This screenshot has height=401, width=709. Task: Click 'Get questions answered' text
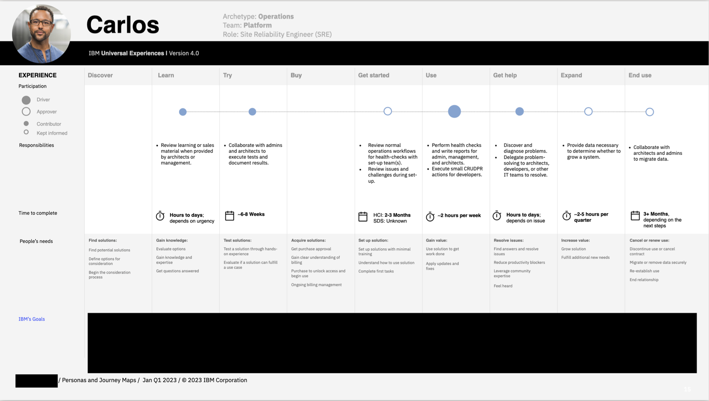[x=177, y=271]
